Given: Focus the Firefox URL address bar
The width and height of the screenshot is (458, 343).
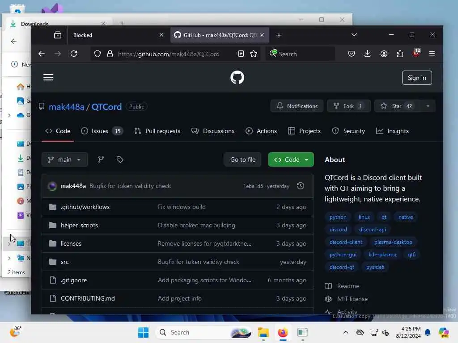Looking at the screenshot, I should click(169, 54).
